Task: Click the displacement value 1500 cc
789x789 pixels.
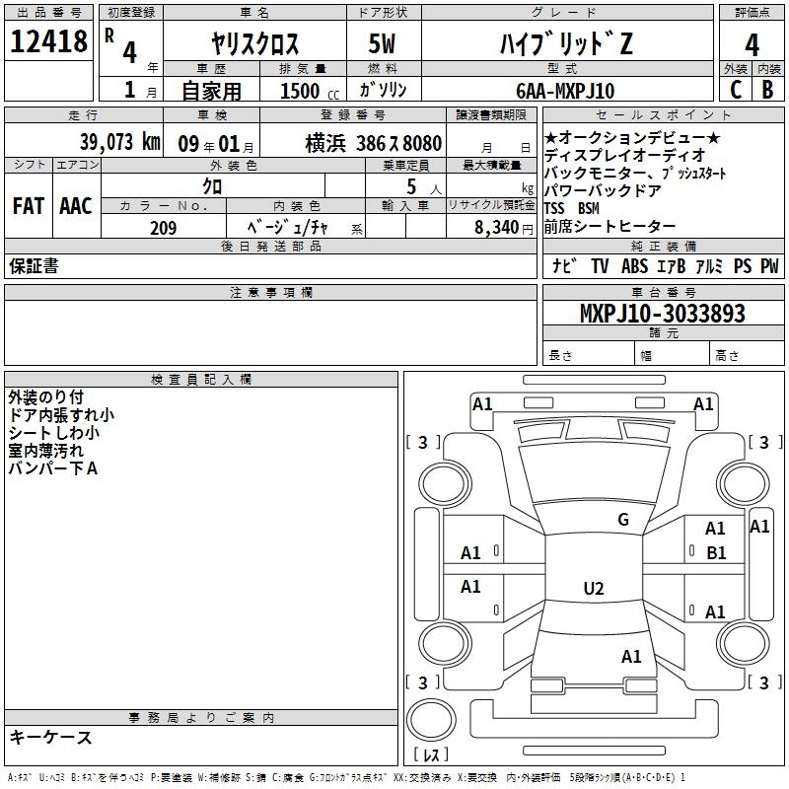Action: click(x=310, y=91)
